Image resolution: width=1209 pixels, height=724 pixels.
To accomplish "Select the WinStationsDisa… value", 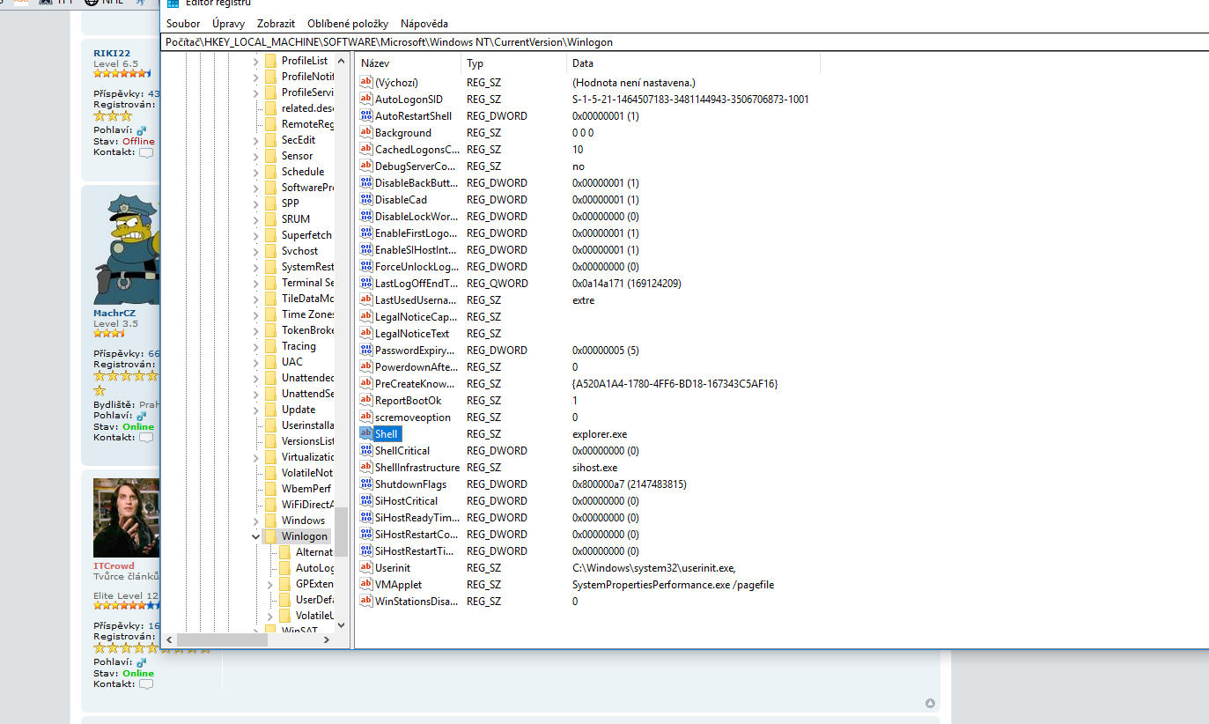I will pos(417,602).
